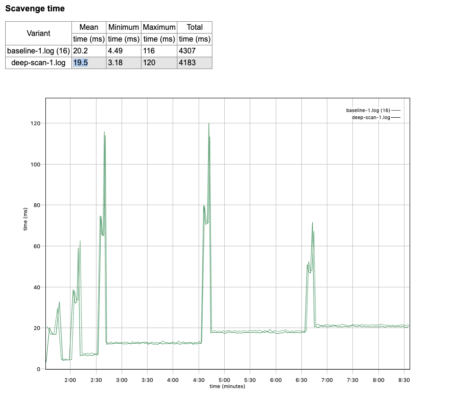Click deep-scan minimum value 3.18
Viewport: 465px width, 398px height.
tap(115, 63)
